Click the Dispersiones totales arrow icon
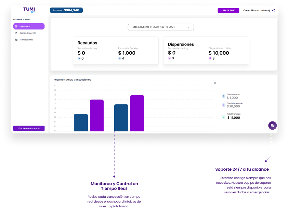Screen dimensions: 289x220 tap(210, 59)
